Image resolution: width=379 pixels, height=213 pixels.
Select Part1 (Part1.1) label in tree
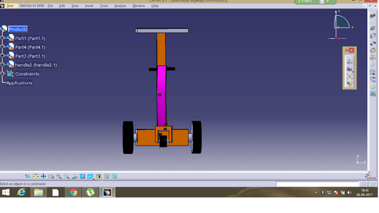click(30, 38)
